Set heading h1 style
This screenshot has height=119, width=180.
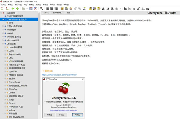pos(121,9)
